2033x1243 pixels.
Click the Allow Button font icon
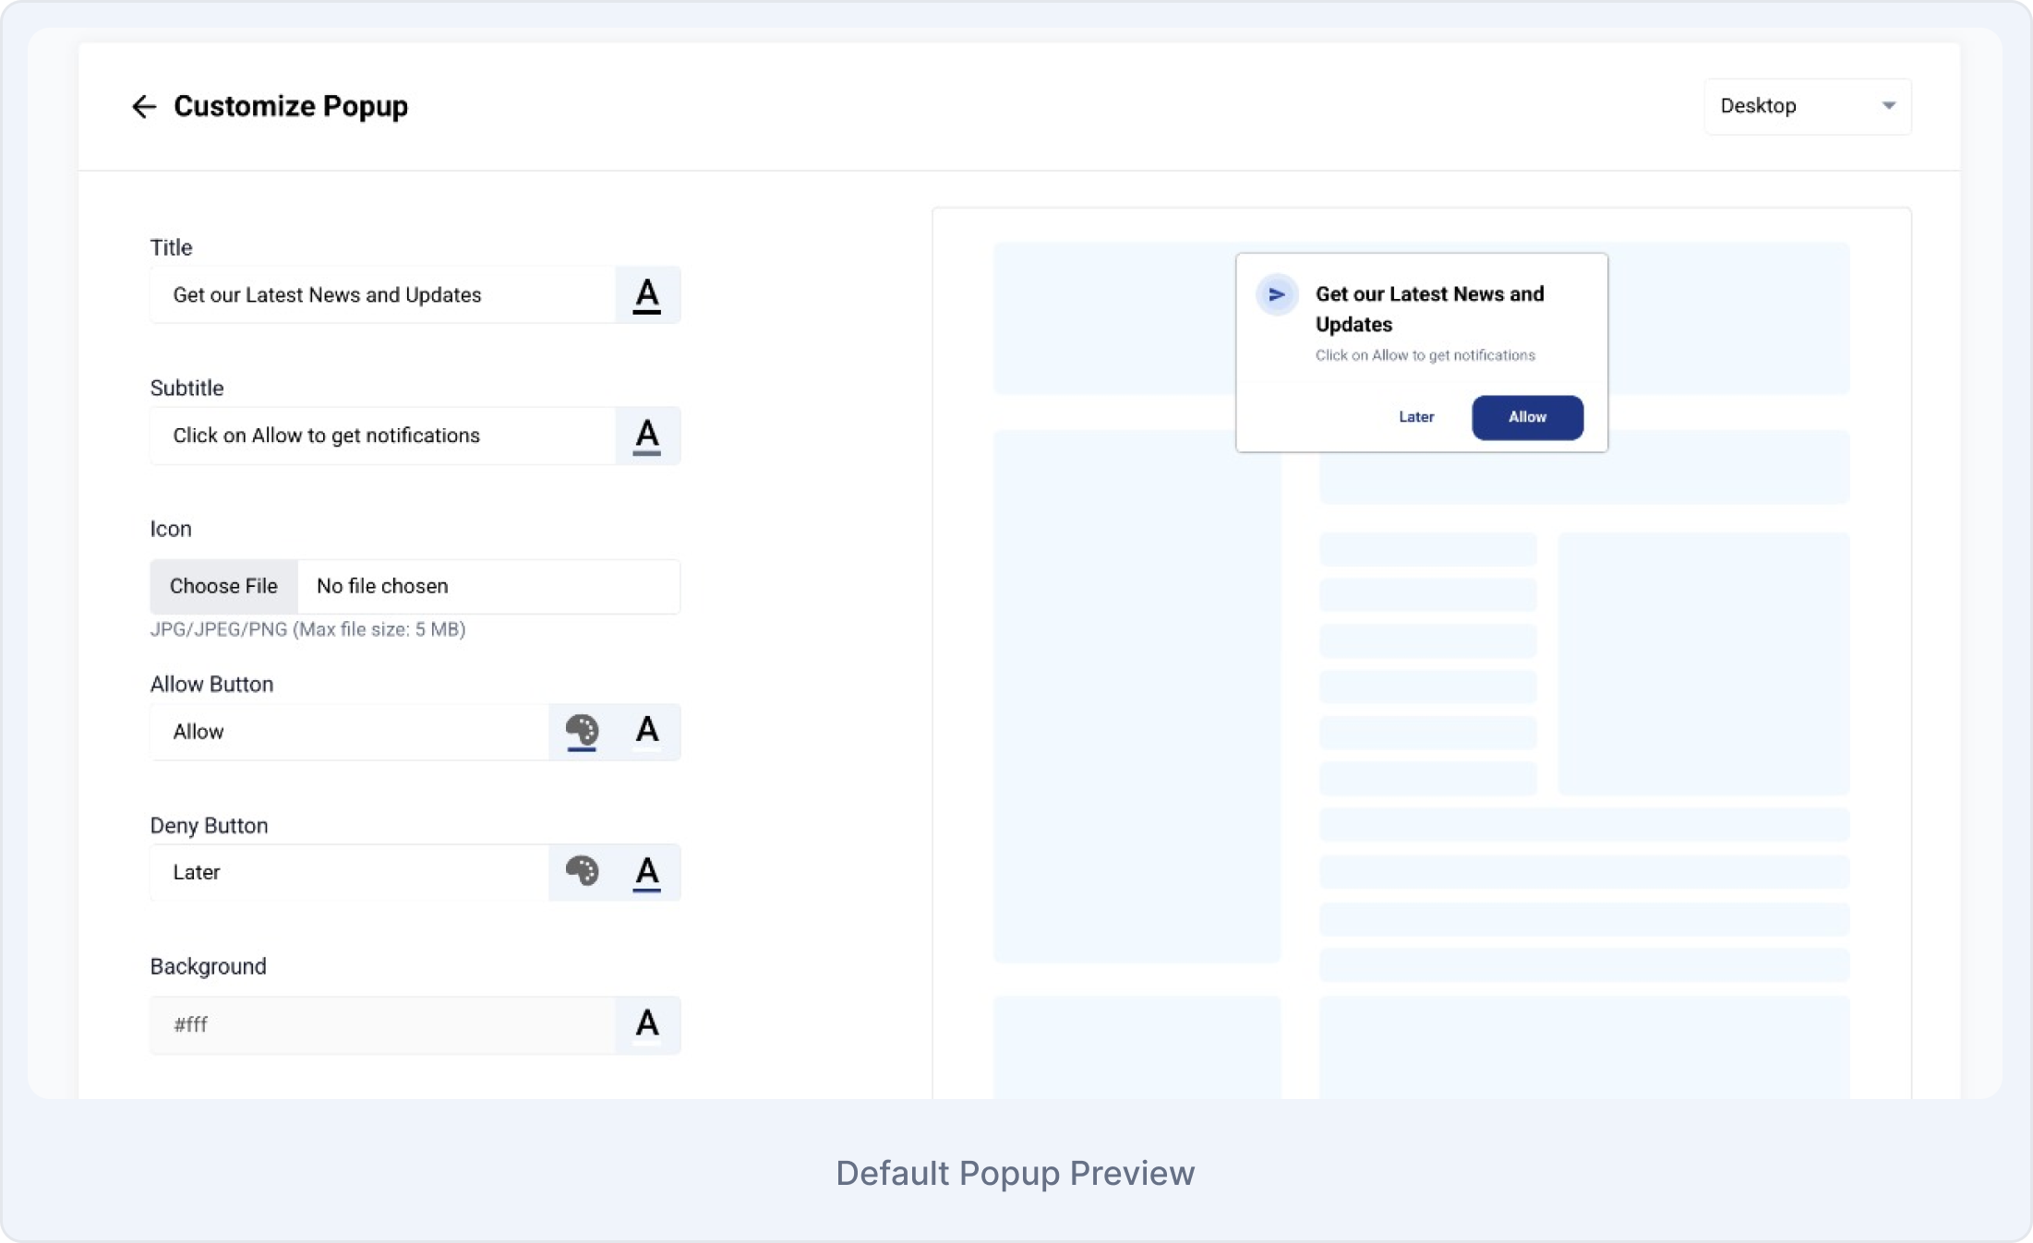click(646, 731)
